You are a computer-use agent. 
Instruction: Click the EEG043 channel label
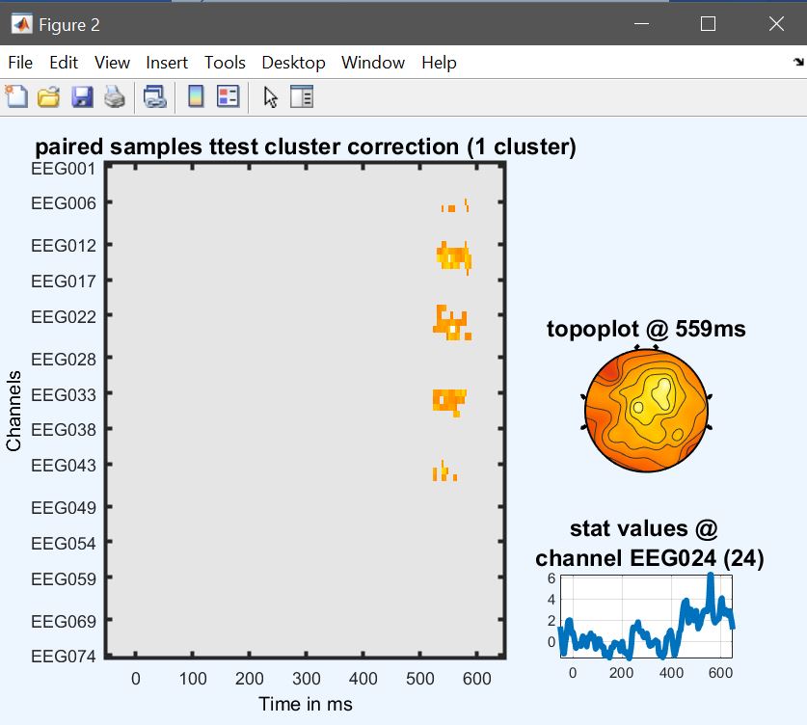coord(64,465)
